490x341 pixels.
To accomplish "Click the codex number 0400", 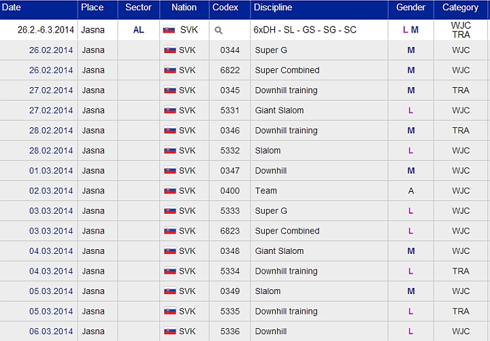I will (x=230, y=191).
